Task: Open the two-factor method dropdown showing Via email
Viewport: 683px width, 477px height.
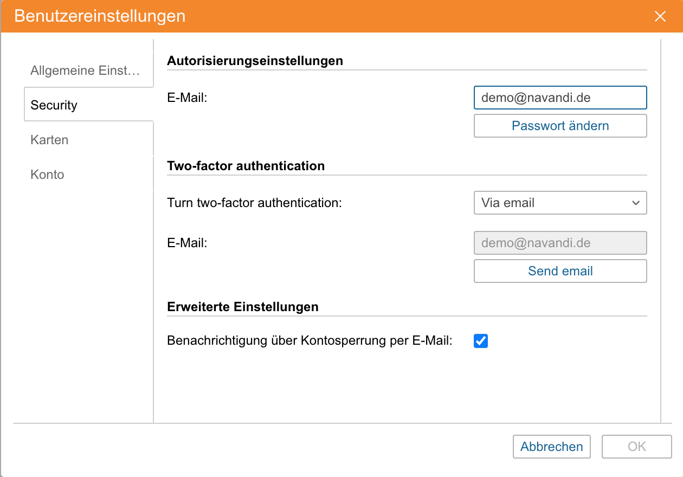Action: pyautogui.click(x=553, y=203)
